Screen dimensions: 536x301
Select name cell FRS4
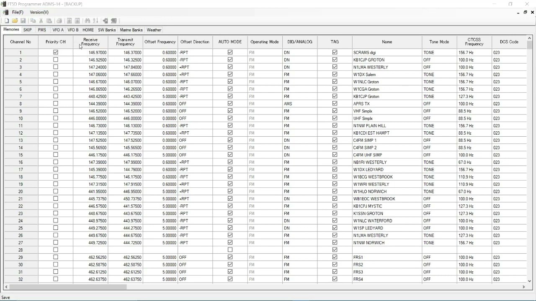click(387, 279)
